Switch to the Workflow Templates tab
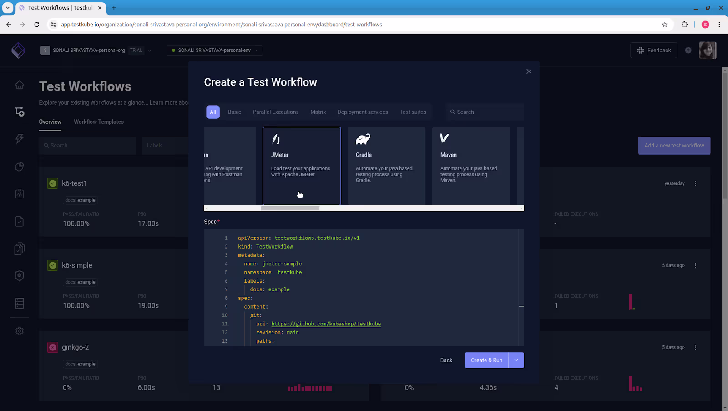 (99, 122)
